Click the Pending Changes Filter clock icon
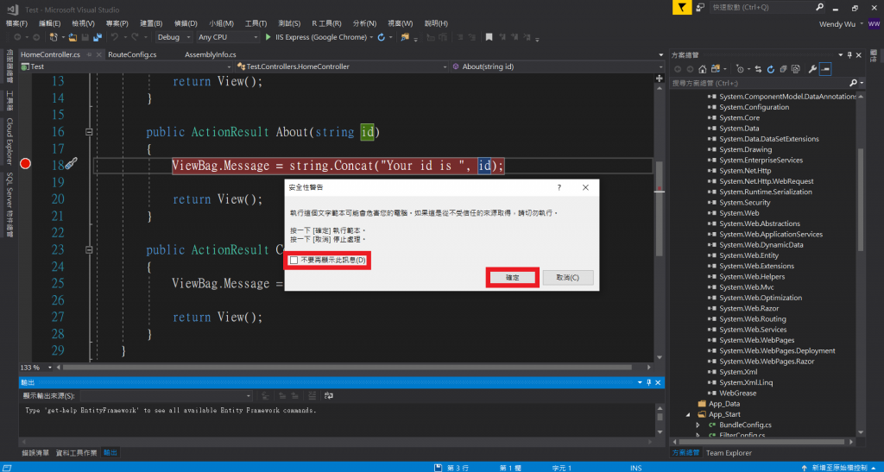884x472 pixels. coord(740,69)
